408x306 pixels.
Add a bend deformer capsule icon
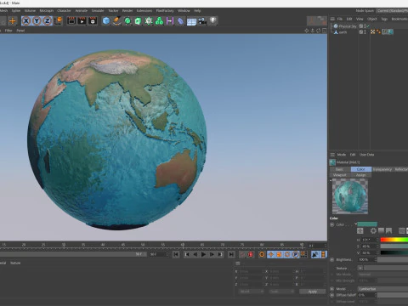click(180, 21)
